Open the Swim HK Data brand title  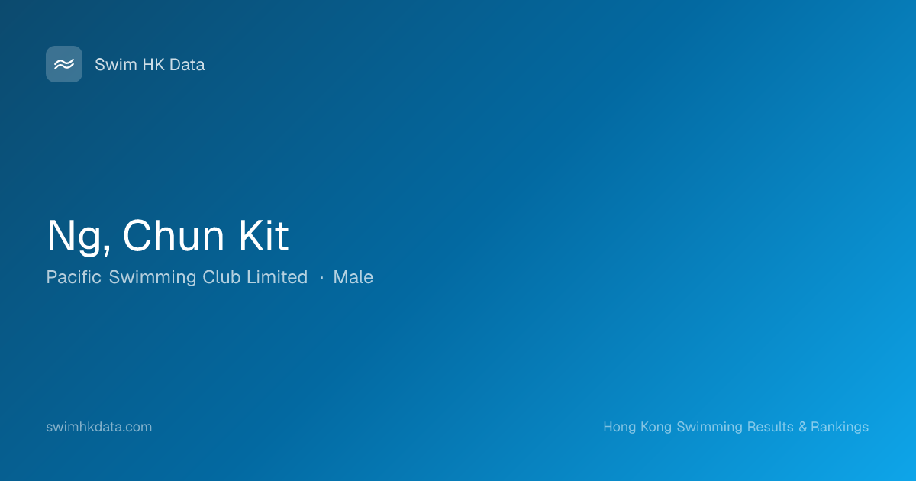pos(150,65)
